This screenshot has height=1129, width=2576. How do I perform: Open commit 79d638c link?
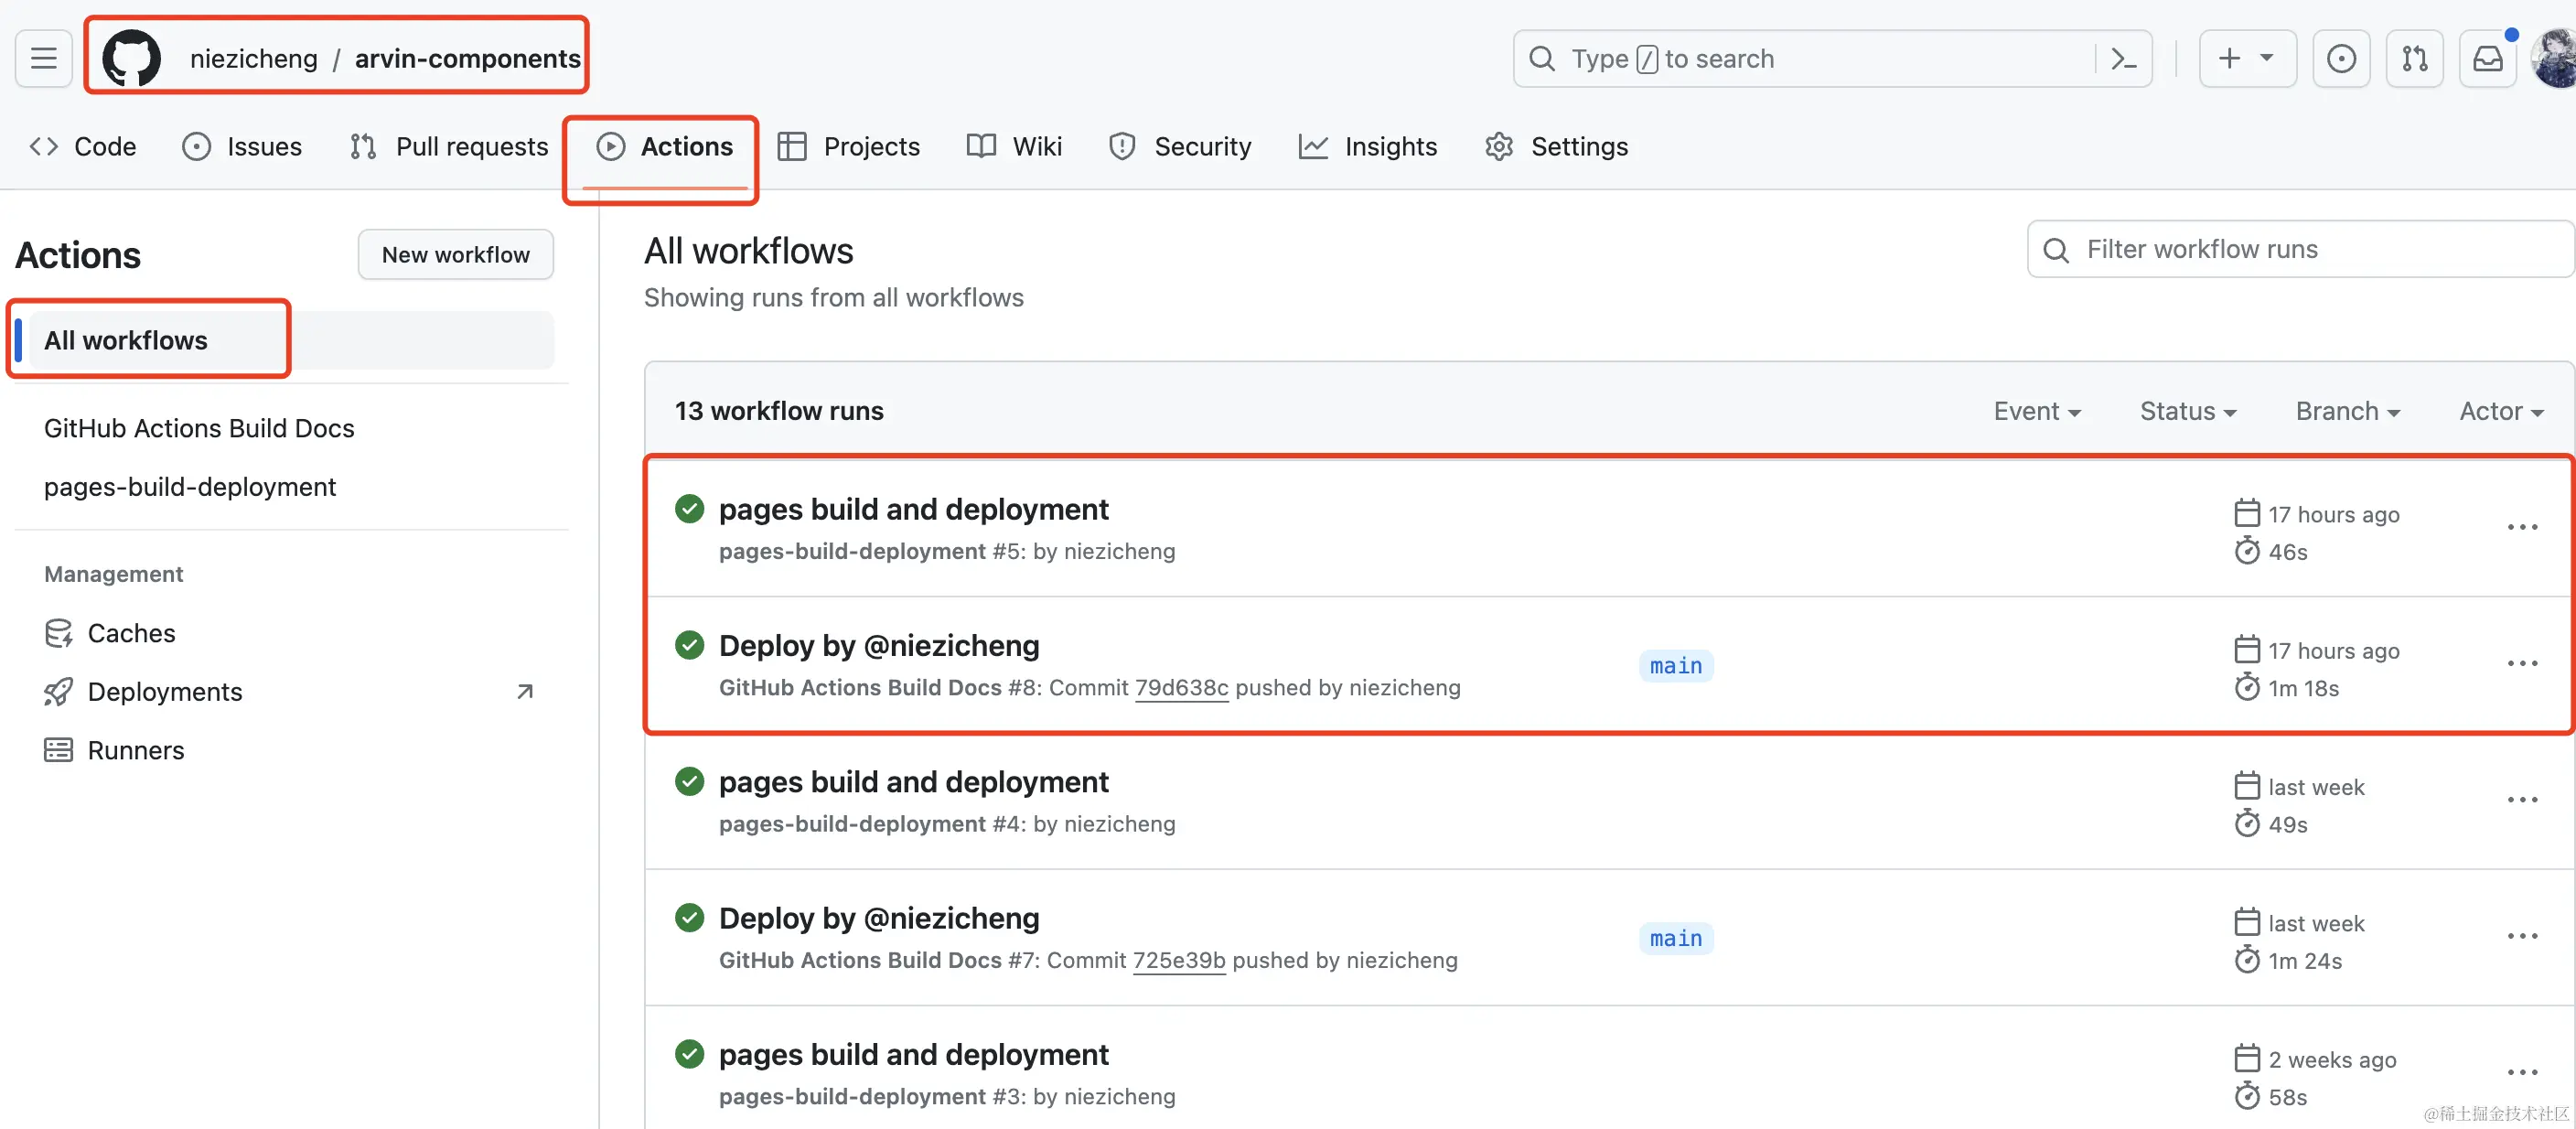tap(1181, 688)
